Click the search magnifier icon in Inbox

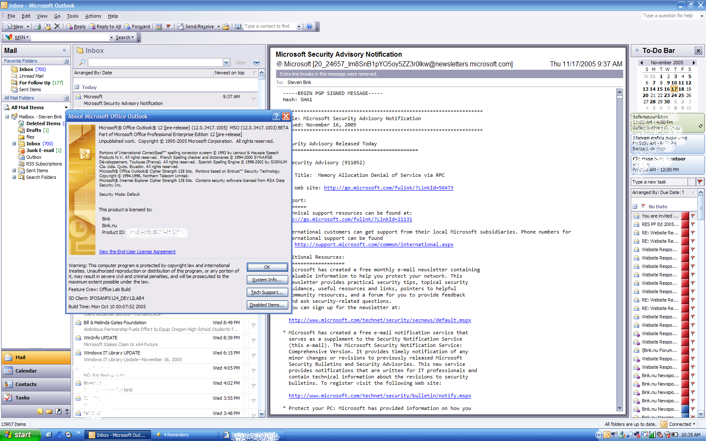(82, 62)
